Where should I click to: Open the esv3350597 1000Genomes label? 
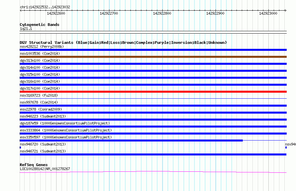coord(66,137)
